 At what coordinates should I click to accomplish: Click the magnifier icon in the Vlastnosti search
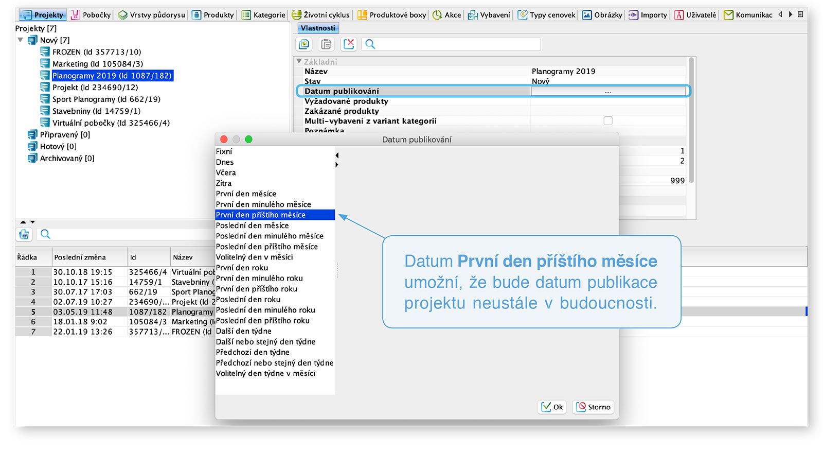370,44
